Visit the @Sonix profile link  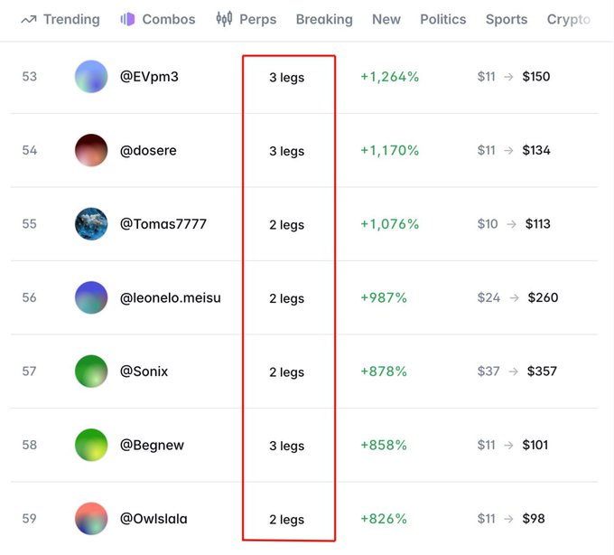click(x=144, y=372)
